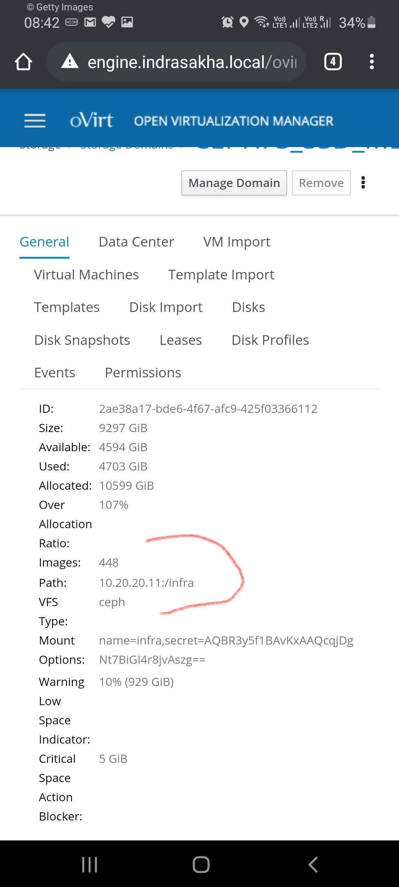Viewport: 399px width, 887px height.
Task: Show the Permissions tab
Action: click(143, 373)
